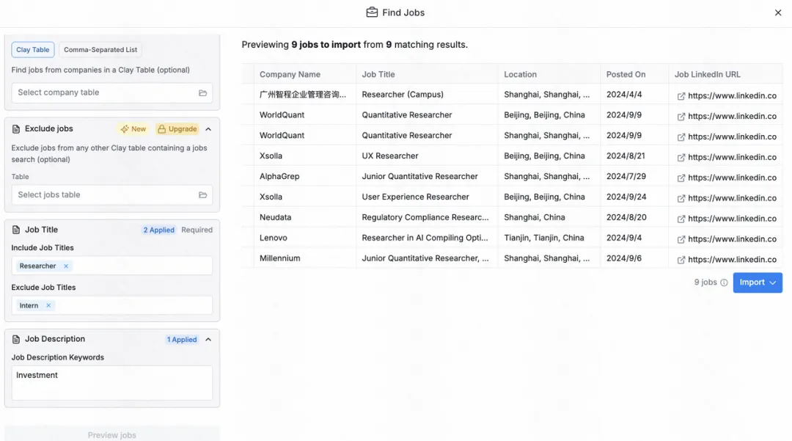The image size is (792, 441).
Task: Switch to Comma-Separated List tab
Action: 100,49
